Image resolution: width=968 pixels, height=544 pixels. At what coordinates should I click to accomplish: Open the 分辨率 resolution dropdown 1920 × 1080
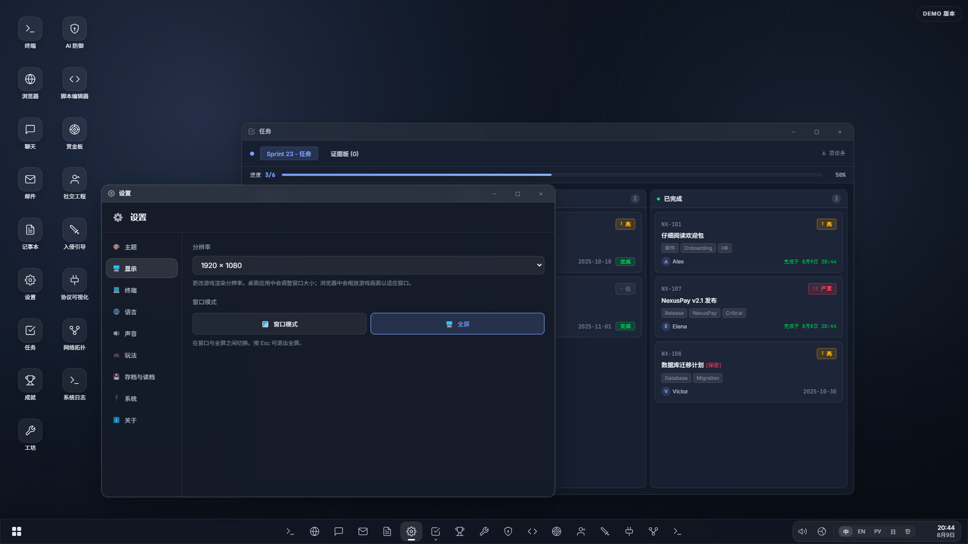pos(368,265)
